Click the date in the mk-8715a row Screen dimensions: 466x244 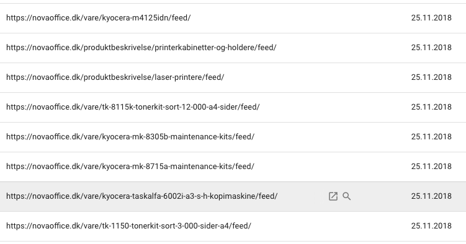point(431,167)
